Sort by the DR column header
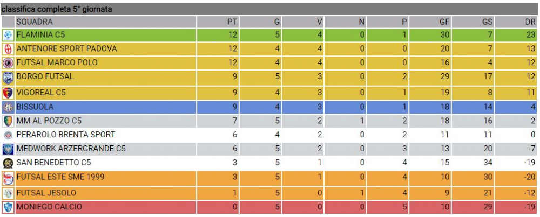The width and height of the screenshot is (540, 217). pyautogui.click(x=516, y=22)
